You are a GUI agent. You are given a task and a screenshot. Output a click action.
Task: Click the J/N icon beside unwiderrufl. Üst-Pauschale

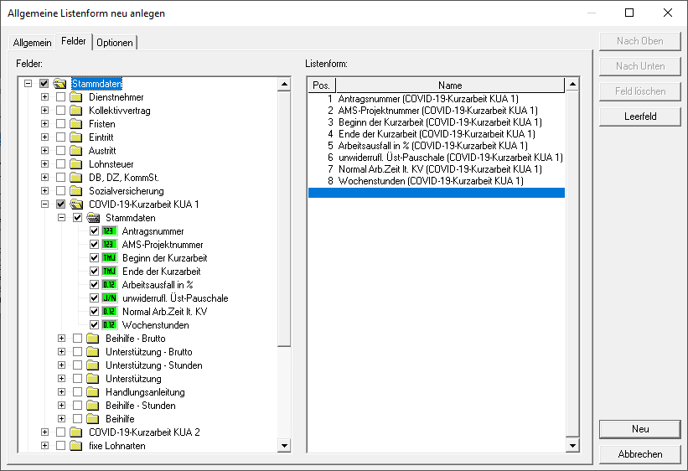click(110, 298)
